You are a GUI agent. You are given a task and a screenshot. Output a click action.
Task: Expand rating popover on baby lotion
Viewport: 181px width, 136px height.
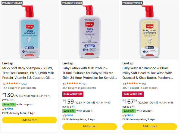[x=80, y=83]
